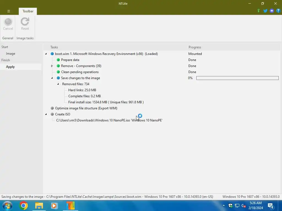Image resolution: width=282 pixels, height=211 pixels.
Task: Click the 0% progress percentage text
Action: click(190, 78)
